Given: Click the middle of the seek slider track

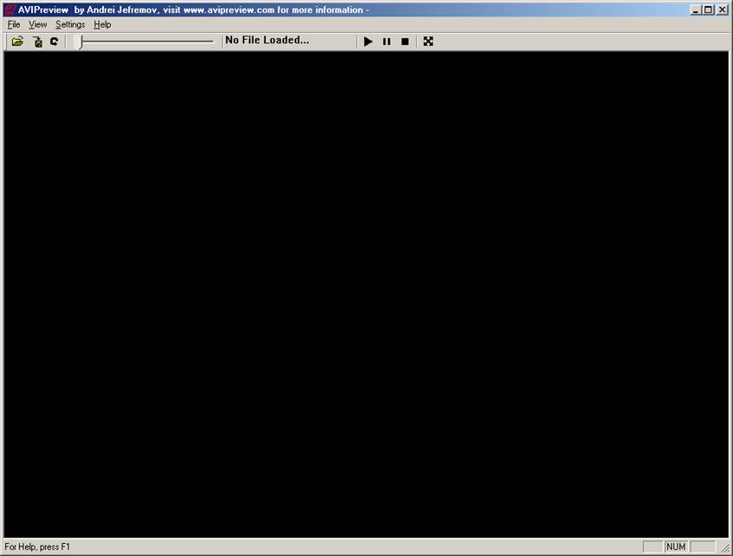Looking at the screenshot, I should point(146,41).
